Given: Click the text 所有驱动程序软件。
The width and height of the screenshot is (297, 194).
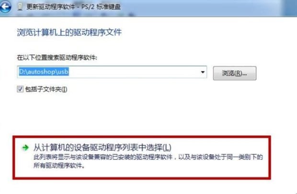Looking at the screenshot, I should (x=59, y=165).
